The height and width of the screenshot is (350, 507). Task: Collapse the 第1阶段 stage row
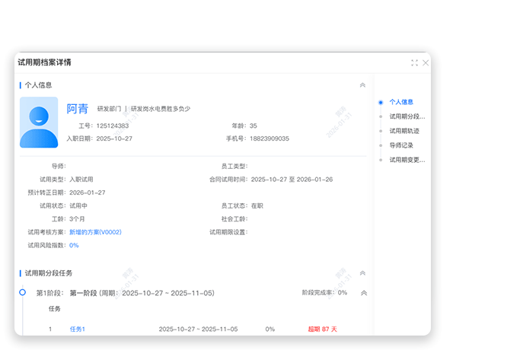[x=363, y=293]
